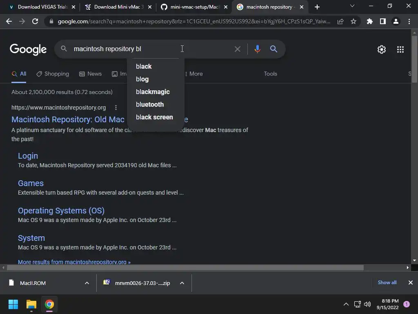418x314 pixels.
Task: Click the share page icon in address bar
Action: point(340,22)
